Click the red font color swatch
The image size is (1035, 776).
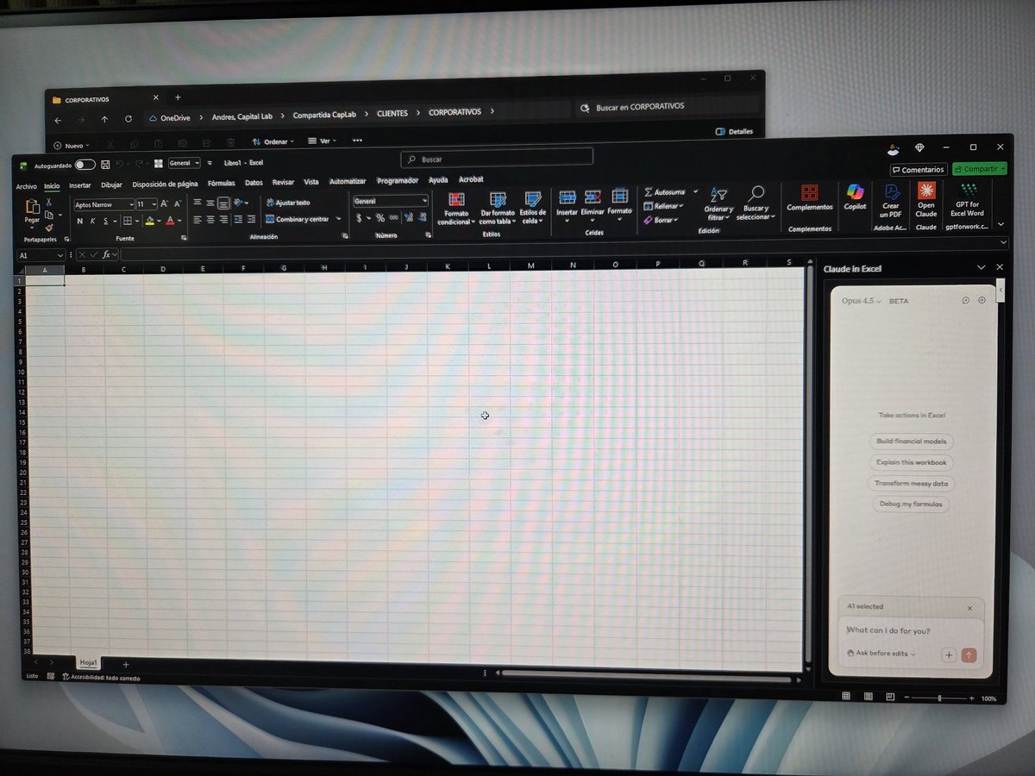(x=169, y=221)
